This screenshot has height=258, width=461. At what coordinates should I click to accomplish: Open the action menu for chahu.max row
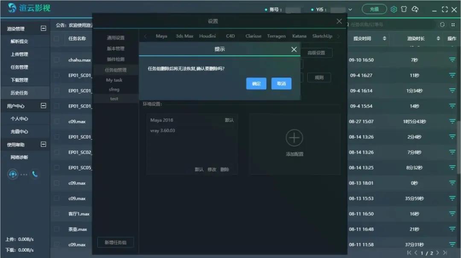tap(452, 60)
